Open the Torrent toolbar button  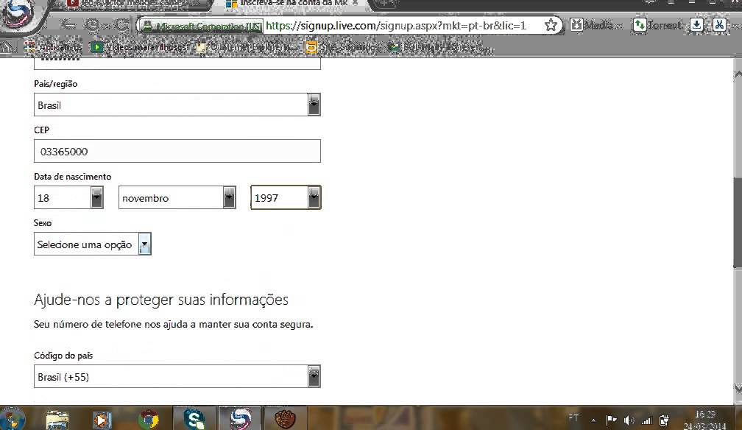(x=658, y=24)
